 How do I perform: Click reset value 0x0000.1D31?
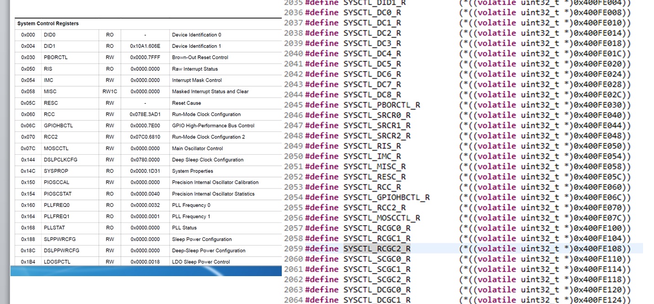pos(145,171)
